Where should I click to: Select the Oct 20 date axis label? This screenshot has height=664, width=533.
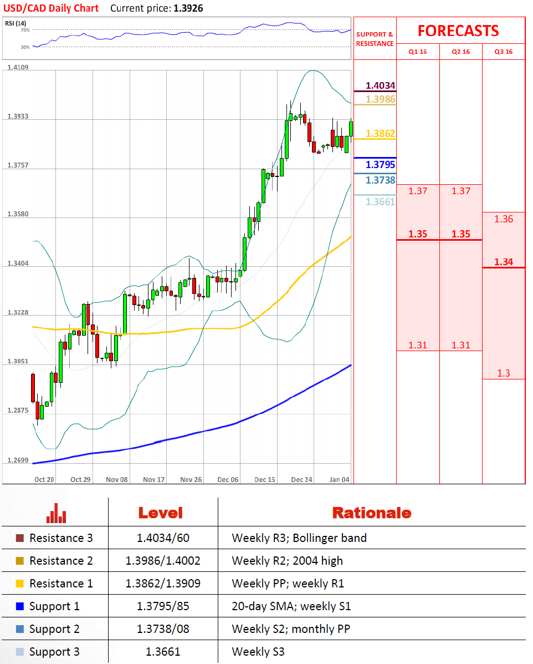click(44, 480)
